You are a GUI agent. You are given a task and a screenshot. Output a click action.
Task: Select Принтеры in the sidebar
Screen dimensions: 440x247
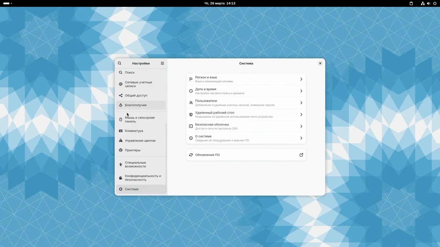tap(141, 150)
